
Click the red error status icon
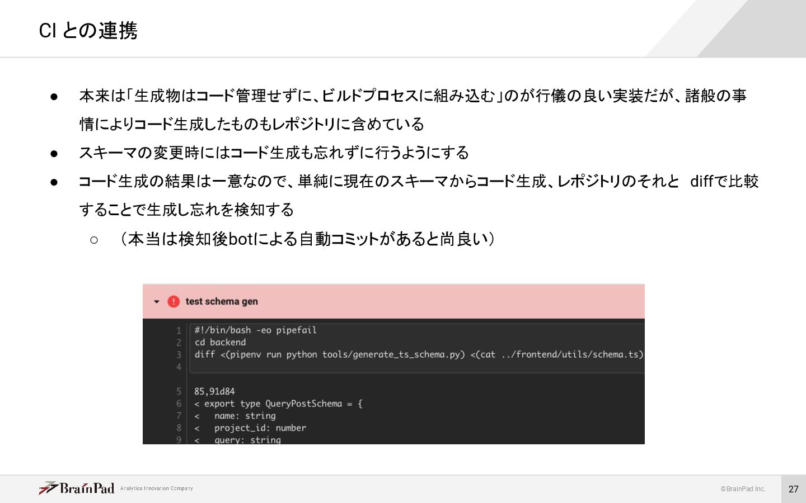174,301
